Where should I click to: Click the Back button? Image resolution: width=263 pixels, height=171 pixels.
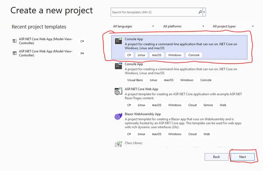point(216,157)
